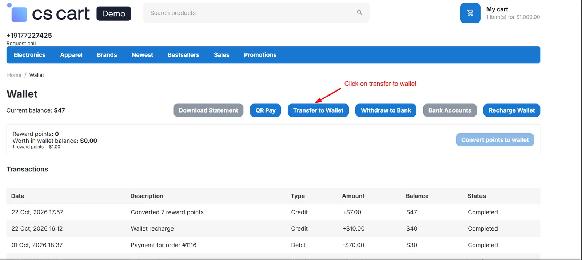This screenshot has width=582, height=260.
Task: Click the CS Cart logo
Action: tap(48, 13)
